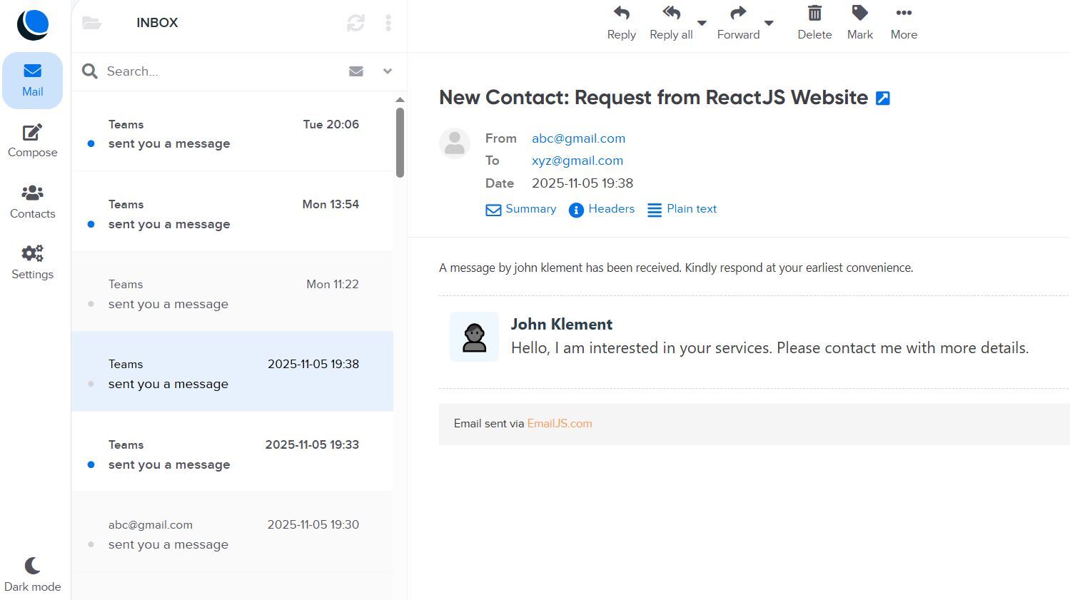Click the message list scrollbar
Screen dimensions: 1070x600
click(400, 143)
